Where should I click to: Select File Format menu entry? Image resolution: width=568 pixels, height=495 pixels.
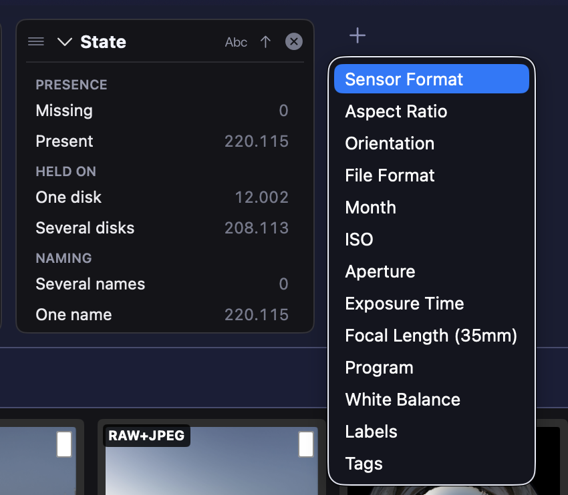(432, 175)
